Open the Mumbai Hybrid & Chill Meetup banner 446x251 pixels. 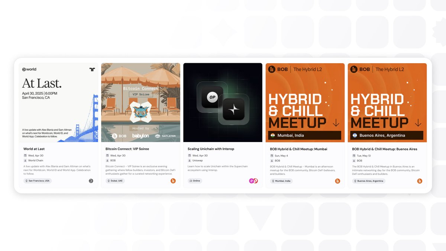point(305,102)
